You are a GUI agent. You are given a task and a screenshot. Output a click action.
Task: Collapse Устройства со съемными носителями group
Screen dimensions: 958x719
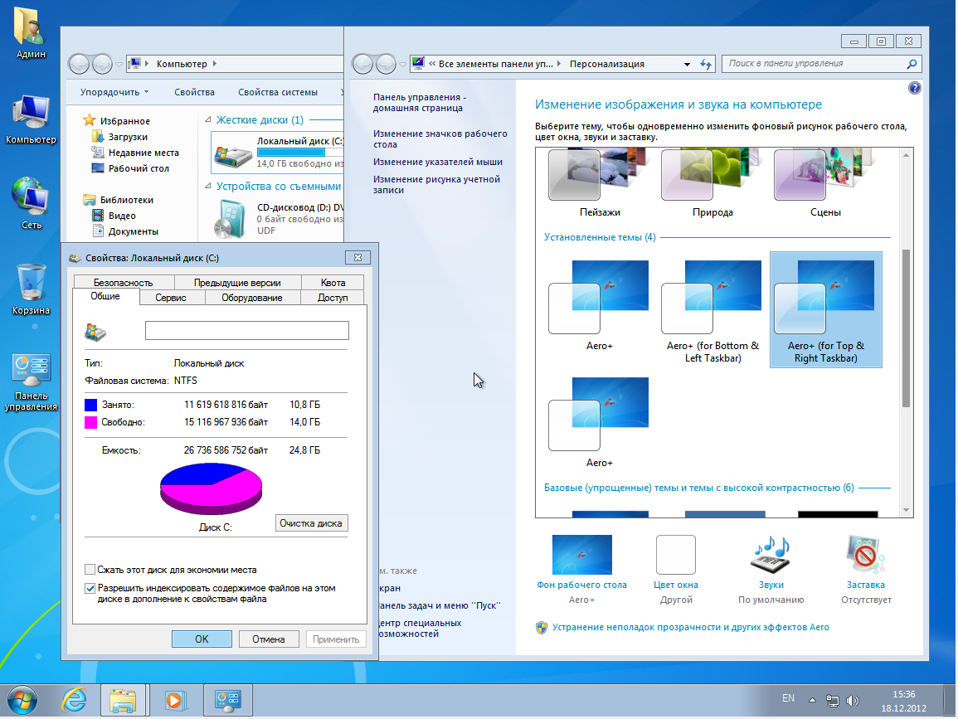click(207, 186)
